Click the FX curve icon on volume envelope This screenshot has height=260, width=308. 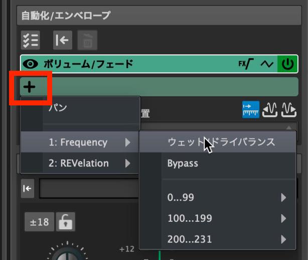tap(246, 64)
